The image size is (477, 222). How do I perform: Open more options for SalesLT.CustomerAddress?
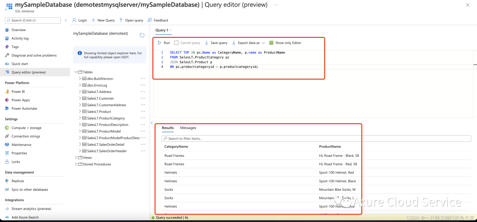click(143, 105)
